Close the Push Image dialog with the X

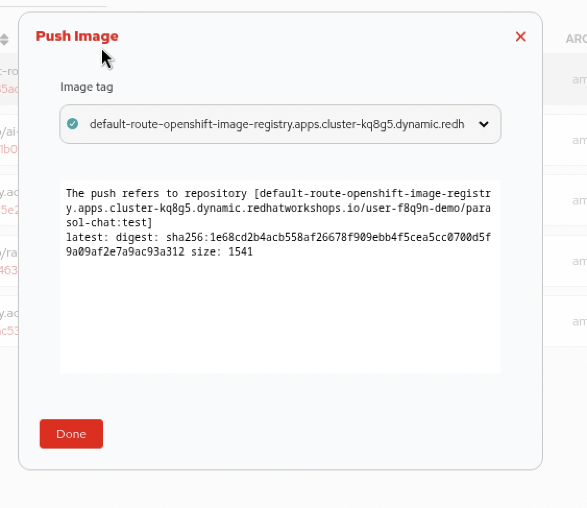pos(520,37)
